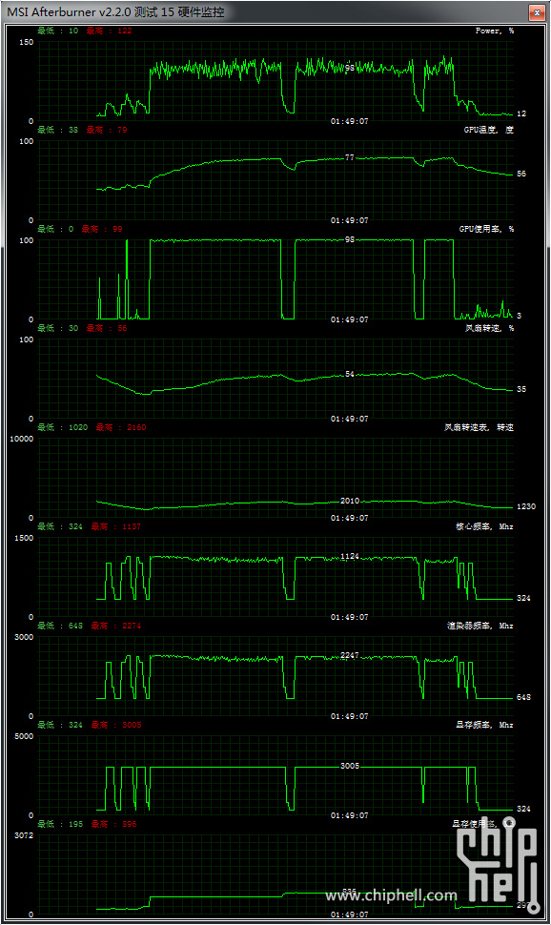Click the fan speed current reading 35

[x=521, y=389]
